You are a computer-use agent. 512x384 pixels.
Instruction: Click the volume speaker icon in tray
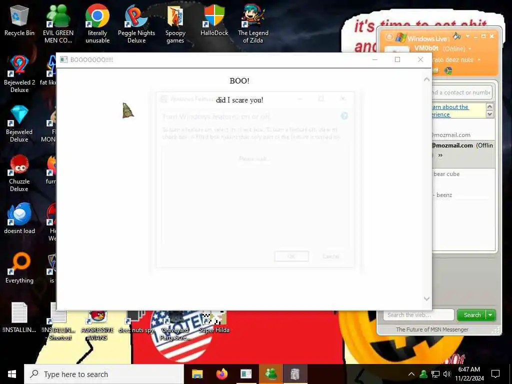pyautogui.click(x=447, y=374)
